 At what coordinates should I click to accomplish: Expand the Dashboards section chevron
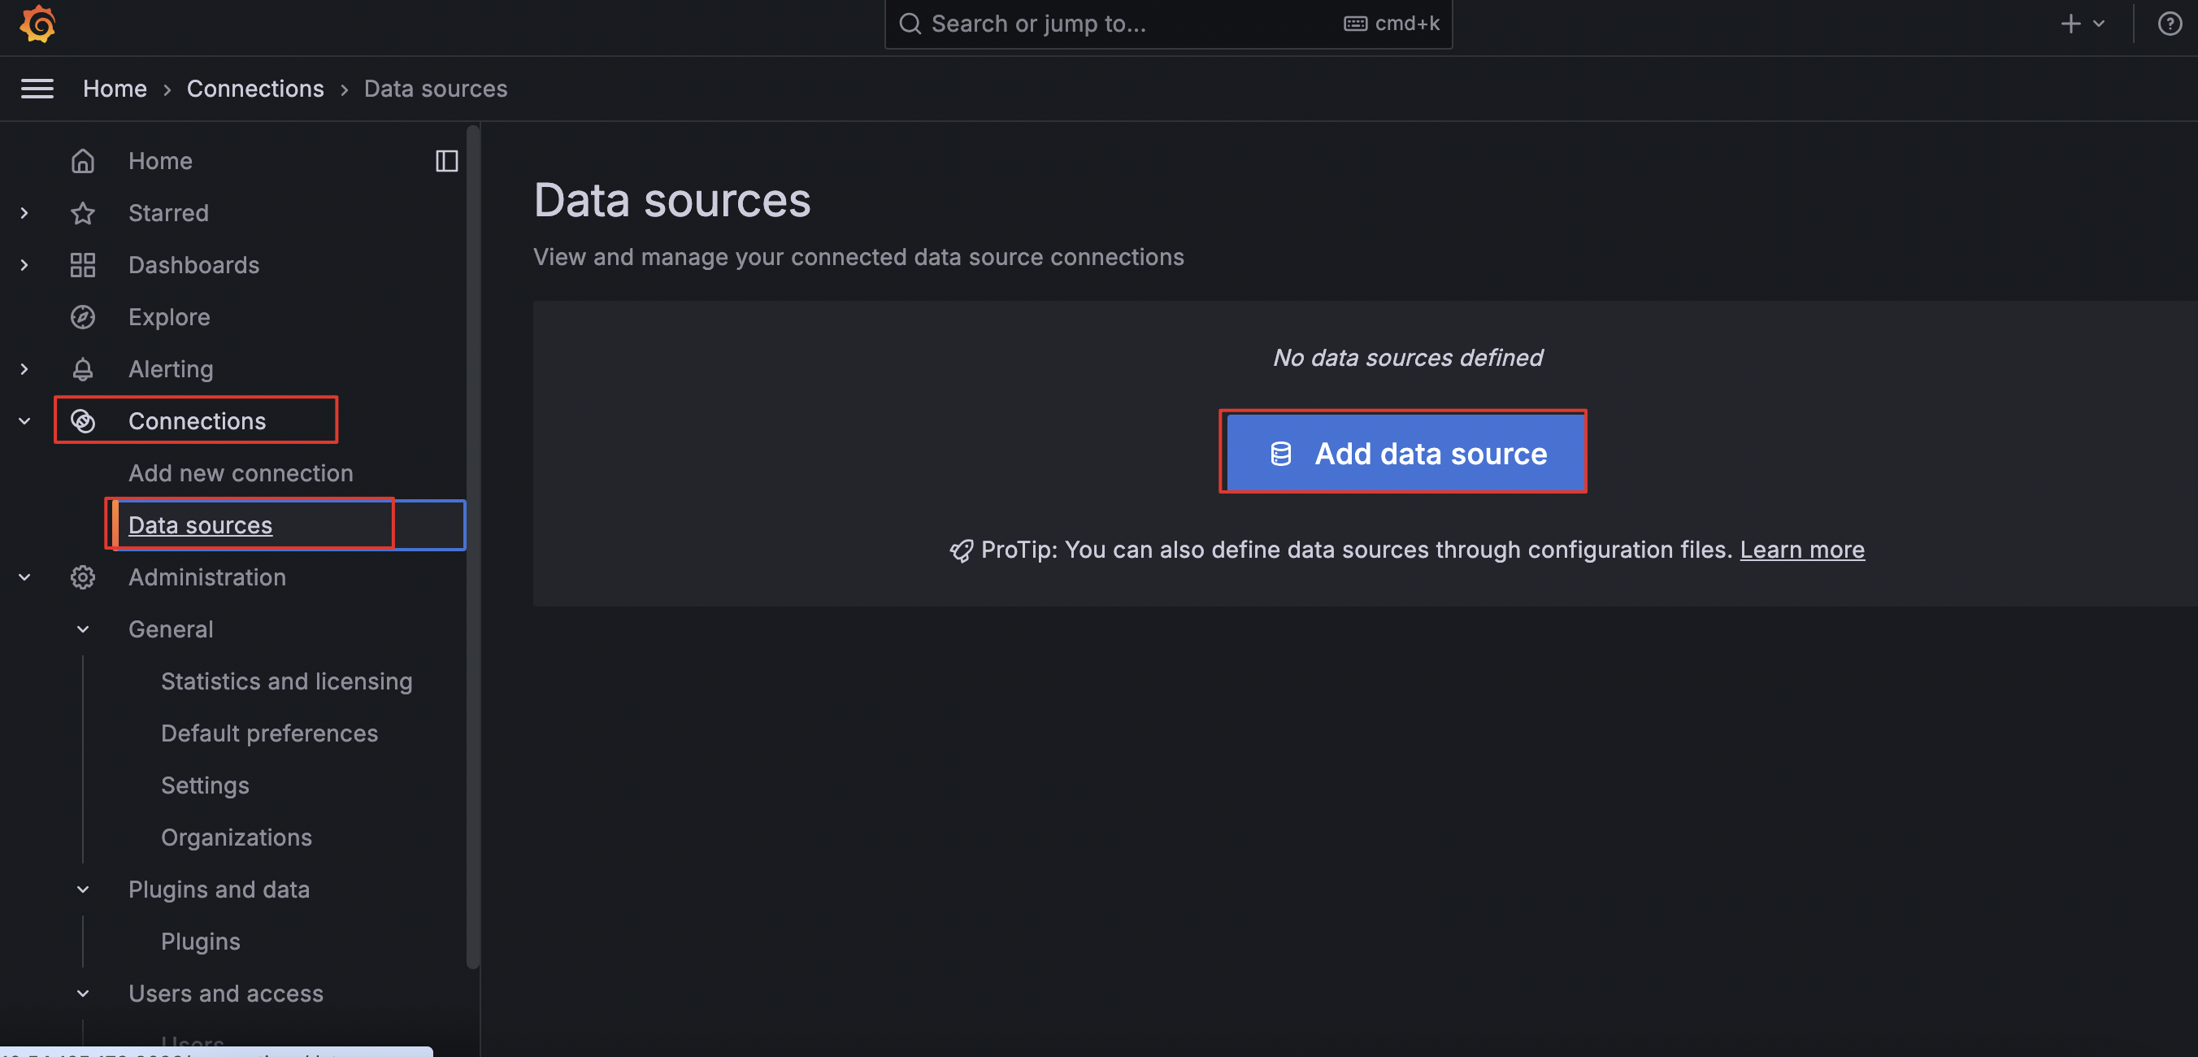[x=24, y=266]
